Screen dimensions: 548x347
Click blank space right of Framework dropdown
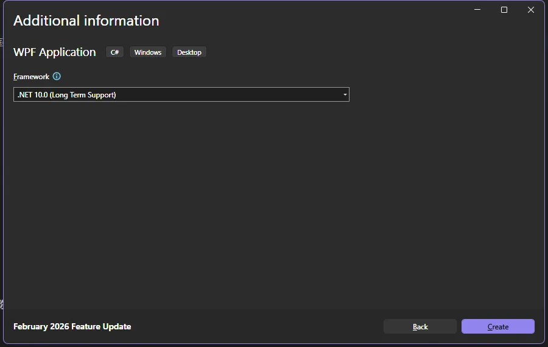point(444,95)
